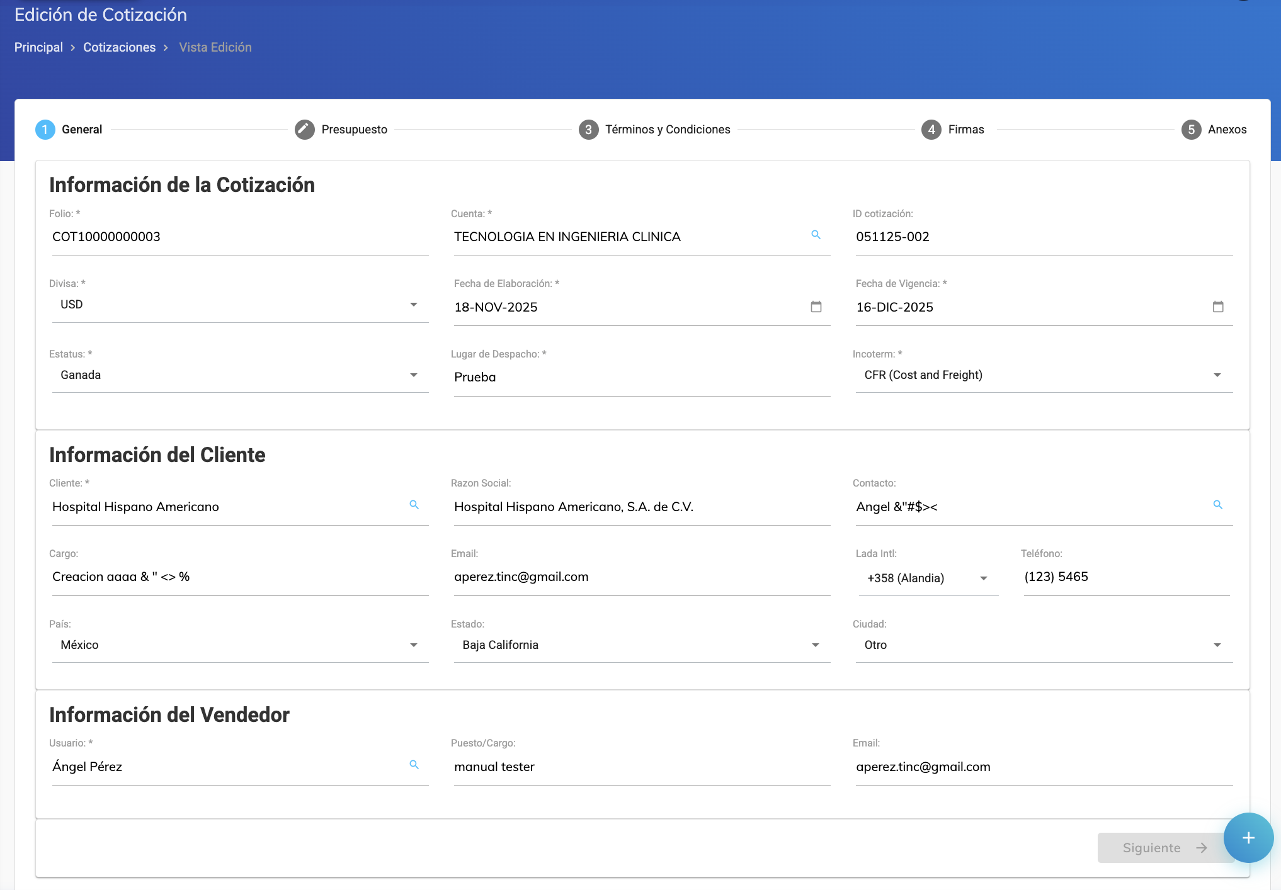Image resolution: width=1281 pixels, height=890 pixels.
Task: Expand the Estado Baja California dropdown
Action: click(x=815, y=645)
